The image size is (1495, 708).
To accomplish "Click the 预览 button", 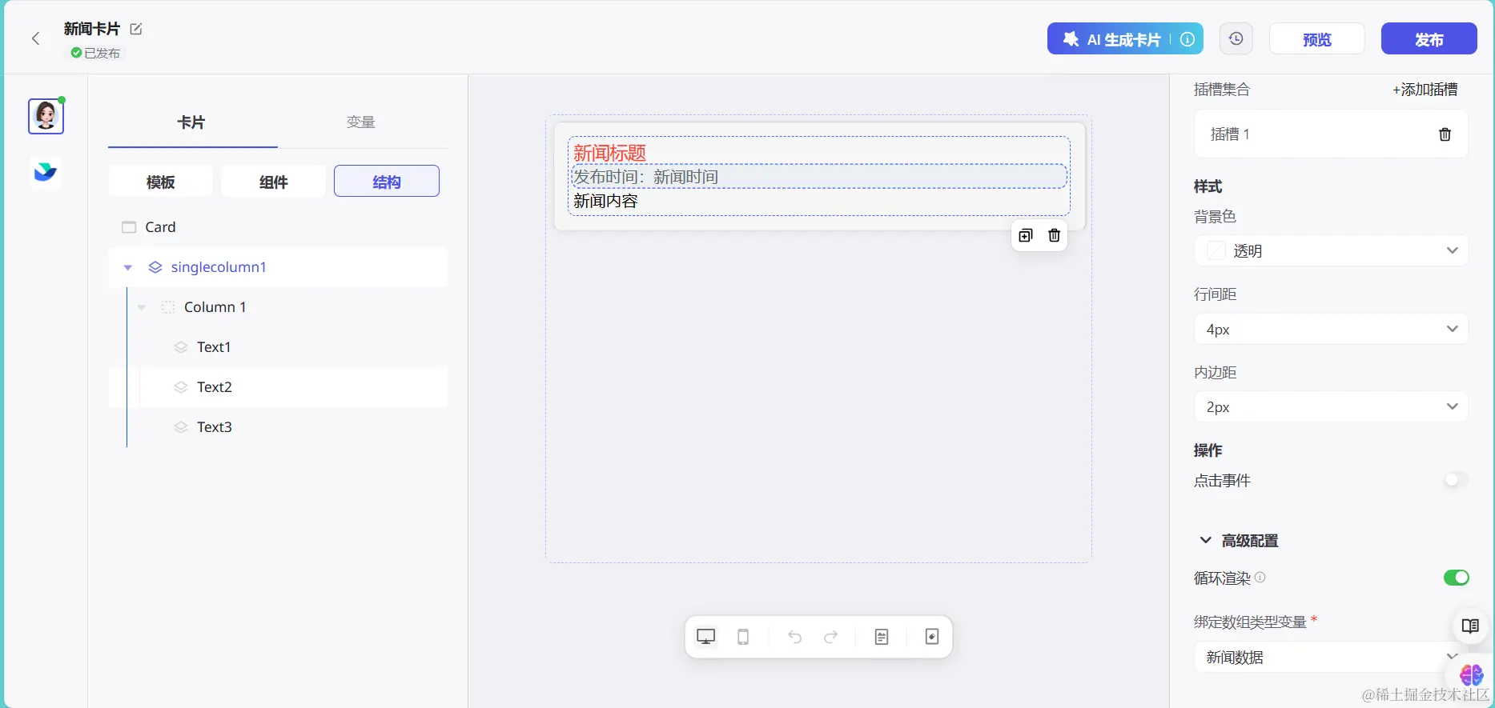I will click(x=1317, y=38).
